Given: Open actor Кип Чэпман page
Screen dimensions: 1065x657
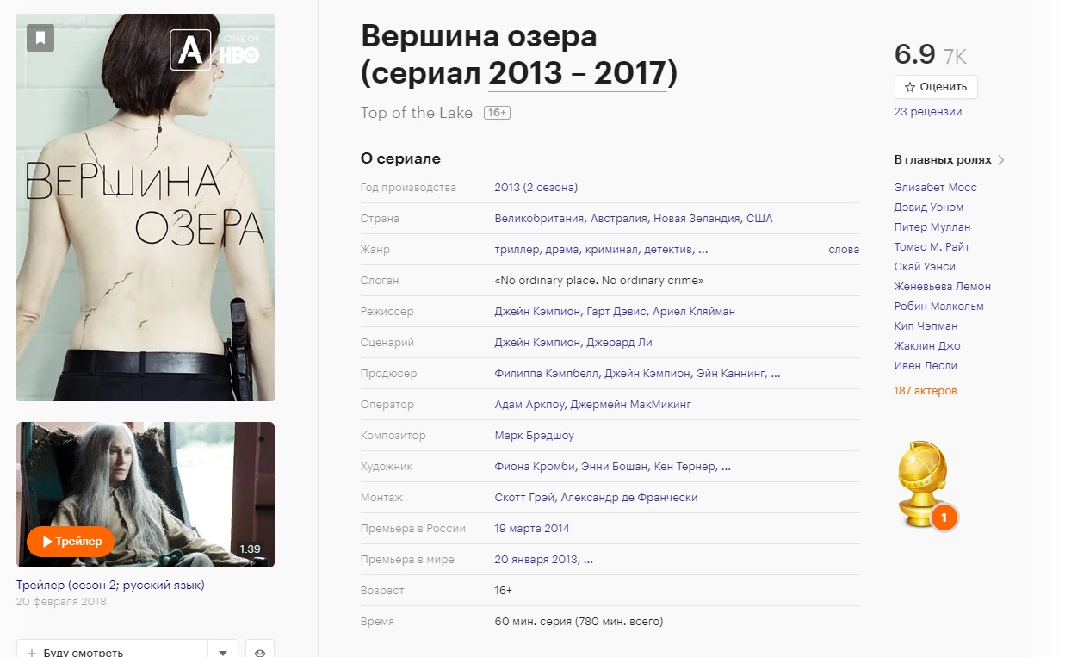Looking at the screenshot, I should click(926, 326).
